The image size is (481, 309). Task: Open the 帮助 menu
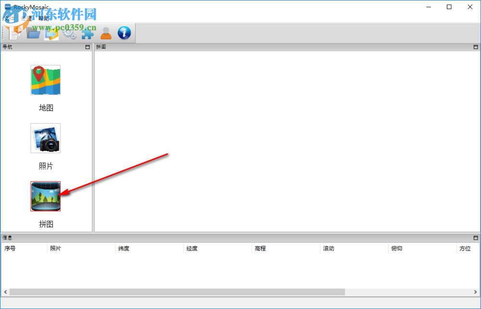(44, 18)
